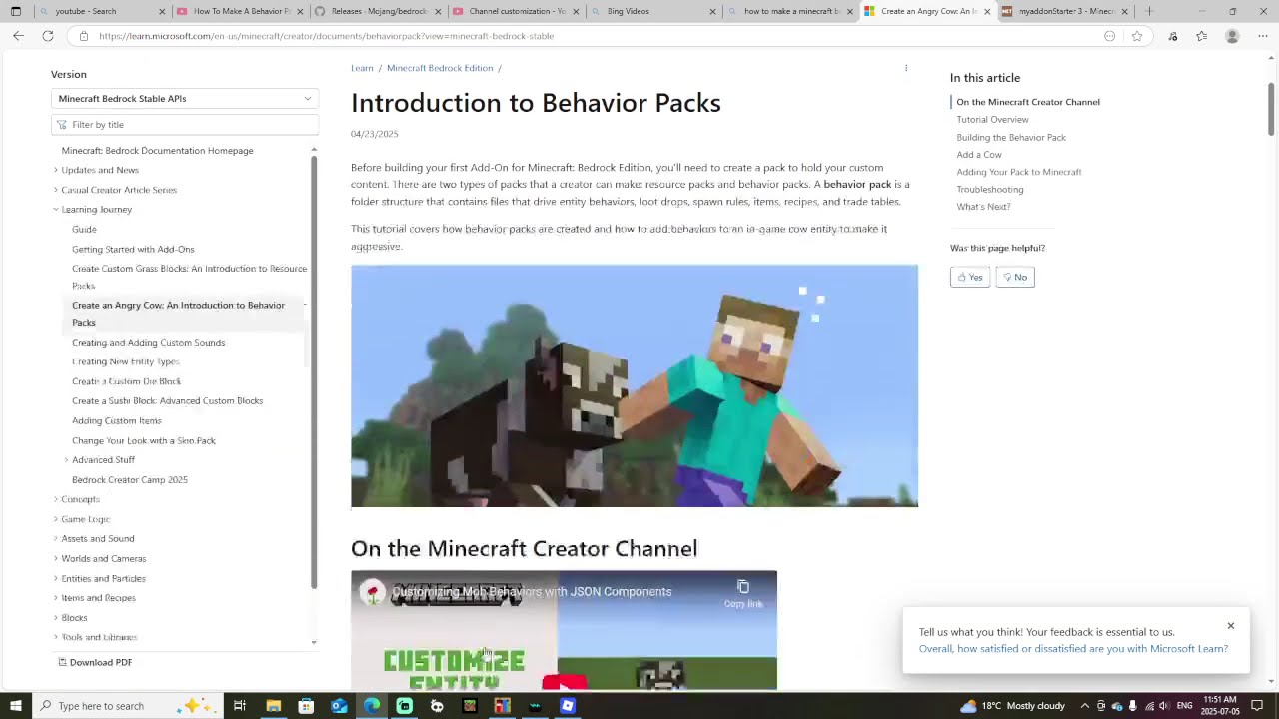Switch to How To Make A Behavior tab

(240, 11)
